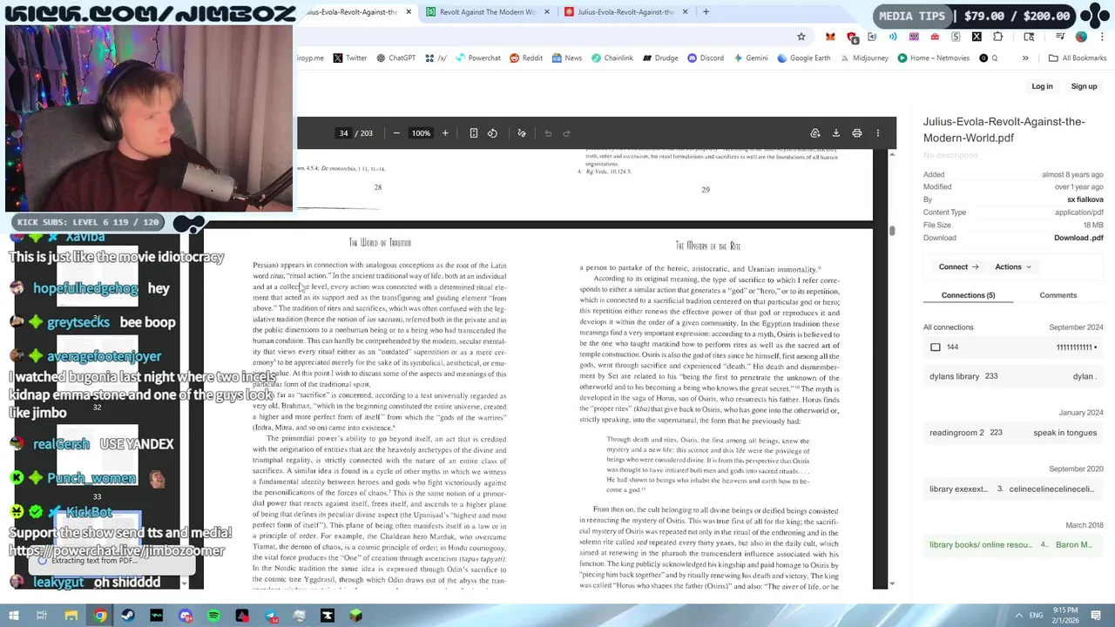Show hidden bookmarks with the chevron
The width and height of the screenshot is (1115, 627).
pos(1025,58)
